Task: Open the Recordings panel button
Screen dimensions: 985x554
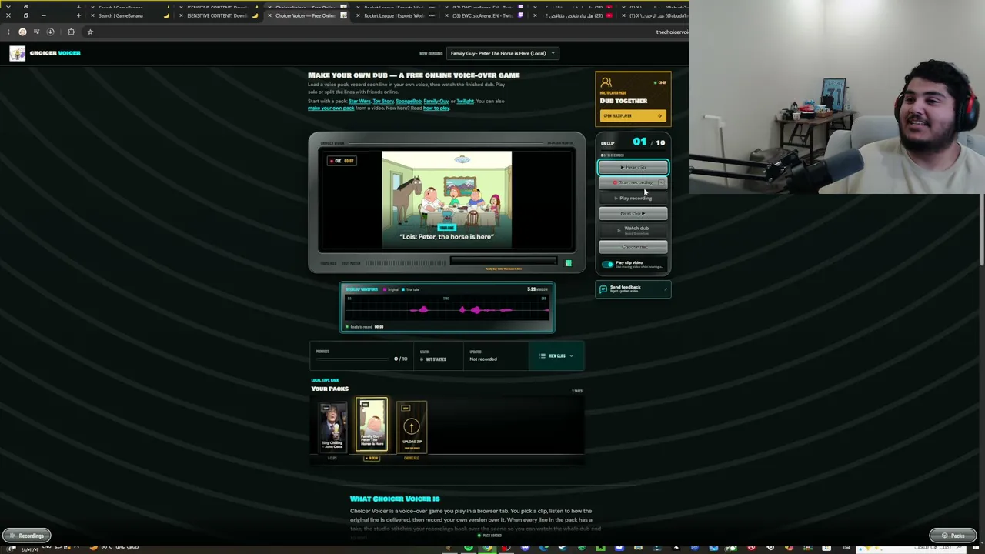Action: 27,536
